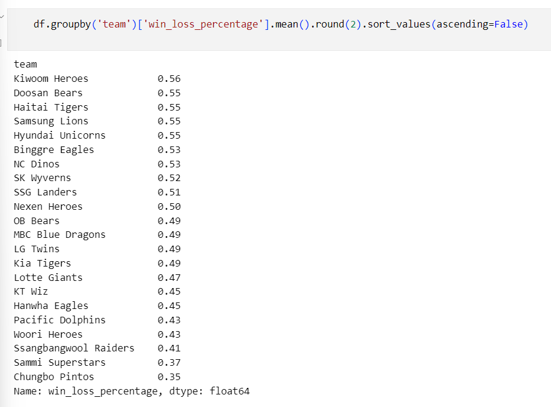Viewport: 551px width, 407px height.
Task: Click the 0.56 value for Kiwoom Heroes
Action: (169, 79)
